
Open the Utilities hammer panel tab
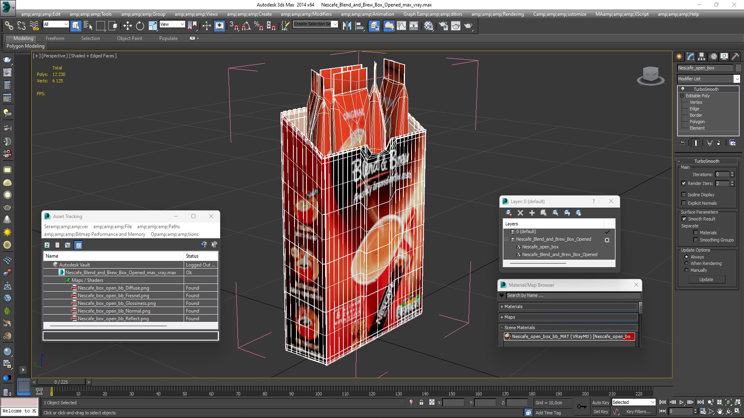coord(735,57)
